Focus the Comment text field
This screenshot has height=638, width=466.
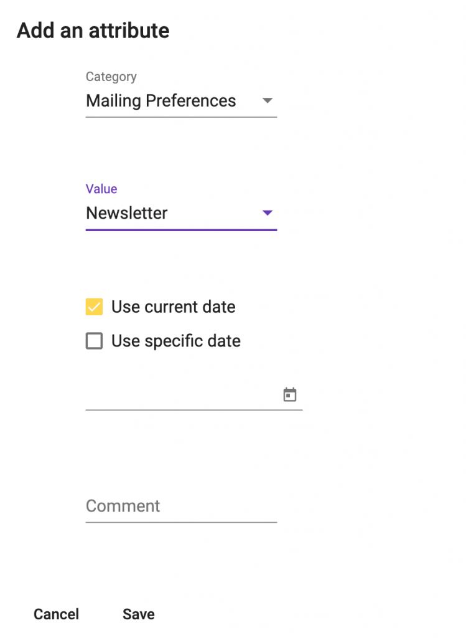pos(181,506)
